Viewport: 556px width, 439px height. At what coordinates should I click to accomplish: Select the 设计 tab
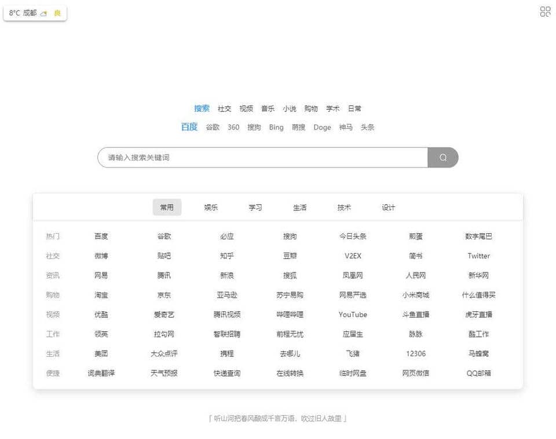coord(389,207)
